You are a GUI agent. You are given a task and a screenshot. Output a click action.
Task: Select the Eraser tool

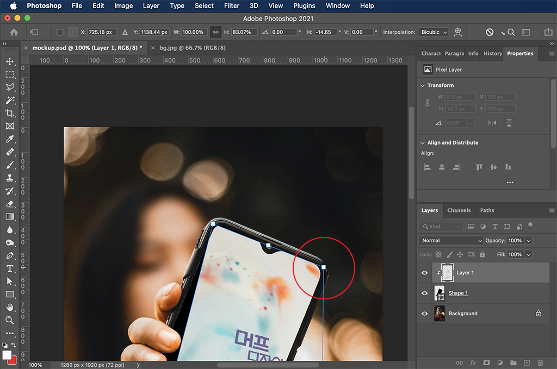click(10, 204)
